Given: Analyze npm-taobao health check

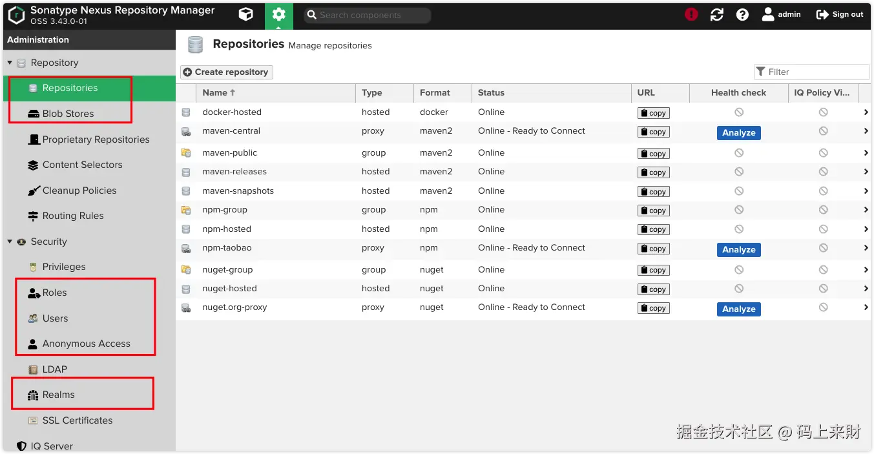Looking at the screenshot, I should tap(738, 249).
